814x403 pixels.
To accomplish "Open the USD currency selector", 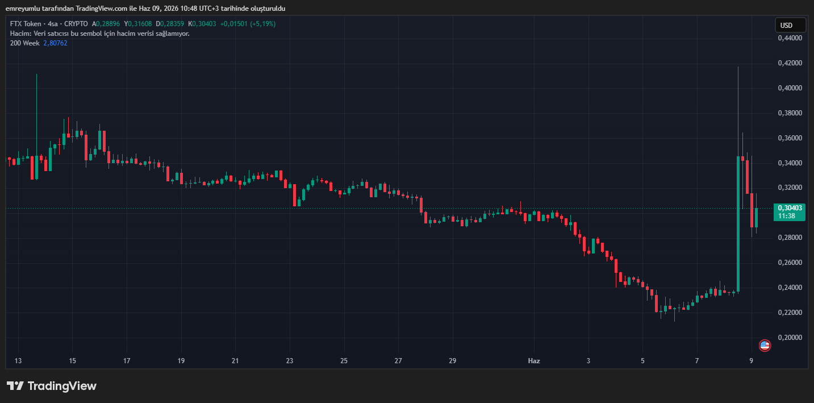I will coord(791,25).
